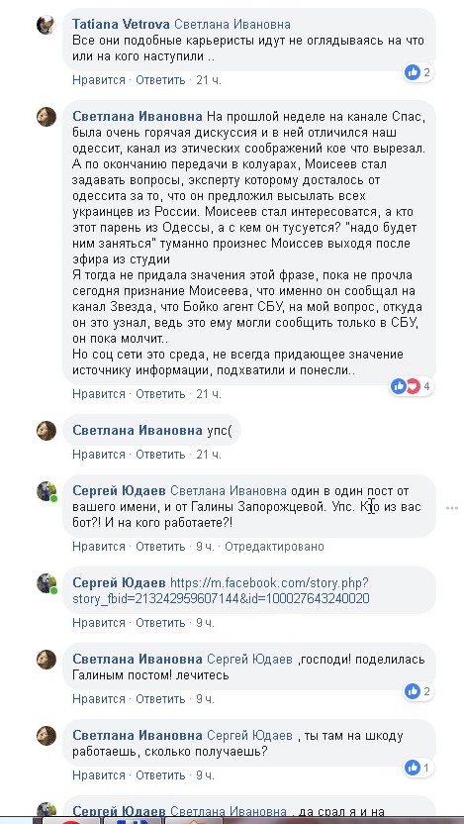Click Ответить under the long Спас channel comment

160,393
